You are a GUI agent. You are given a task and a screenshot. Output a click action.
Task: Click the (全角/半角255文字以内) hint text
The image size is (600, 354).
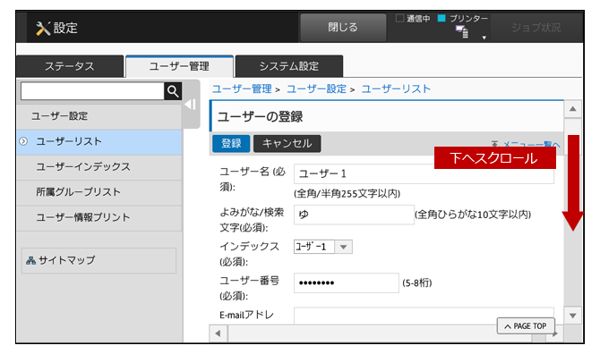pyautogui.click(x=347, y=194)
